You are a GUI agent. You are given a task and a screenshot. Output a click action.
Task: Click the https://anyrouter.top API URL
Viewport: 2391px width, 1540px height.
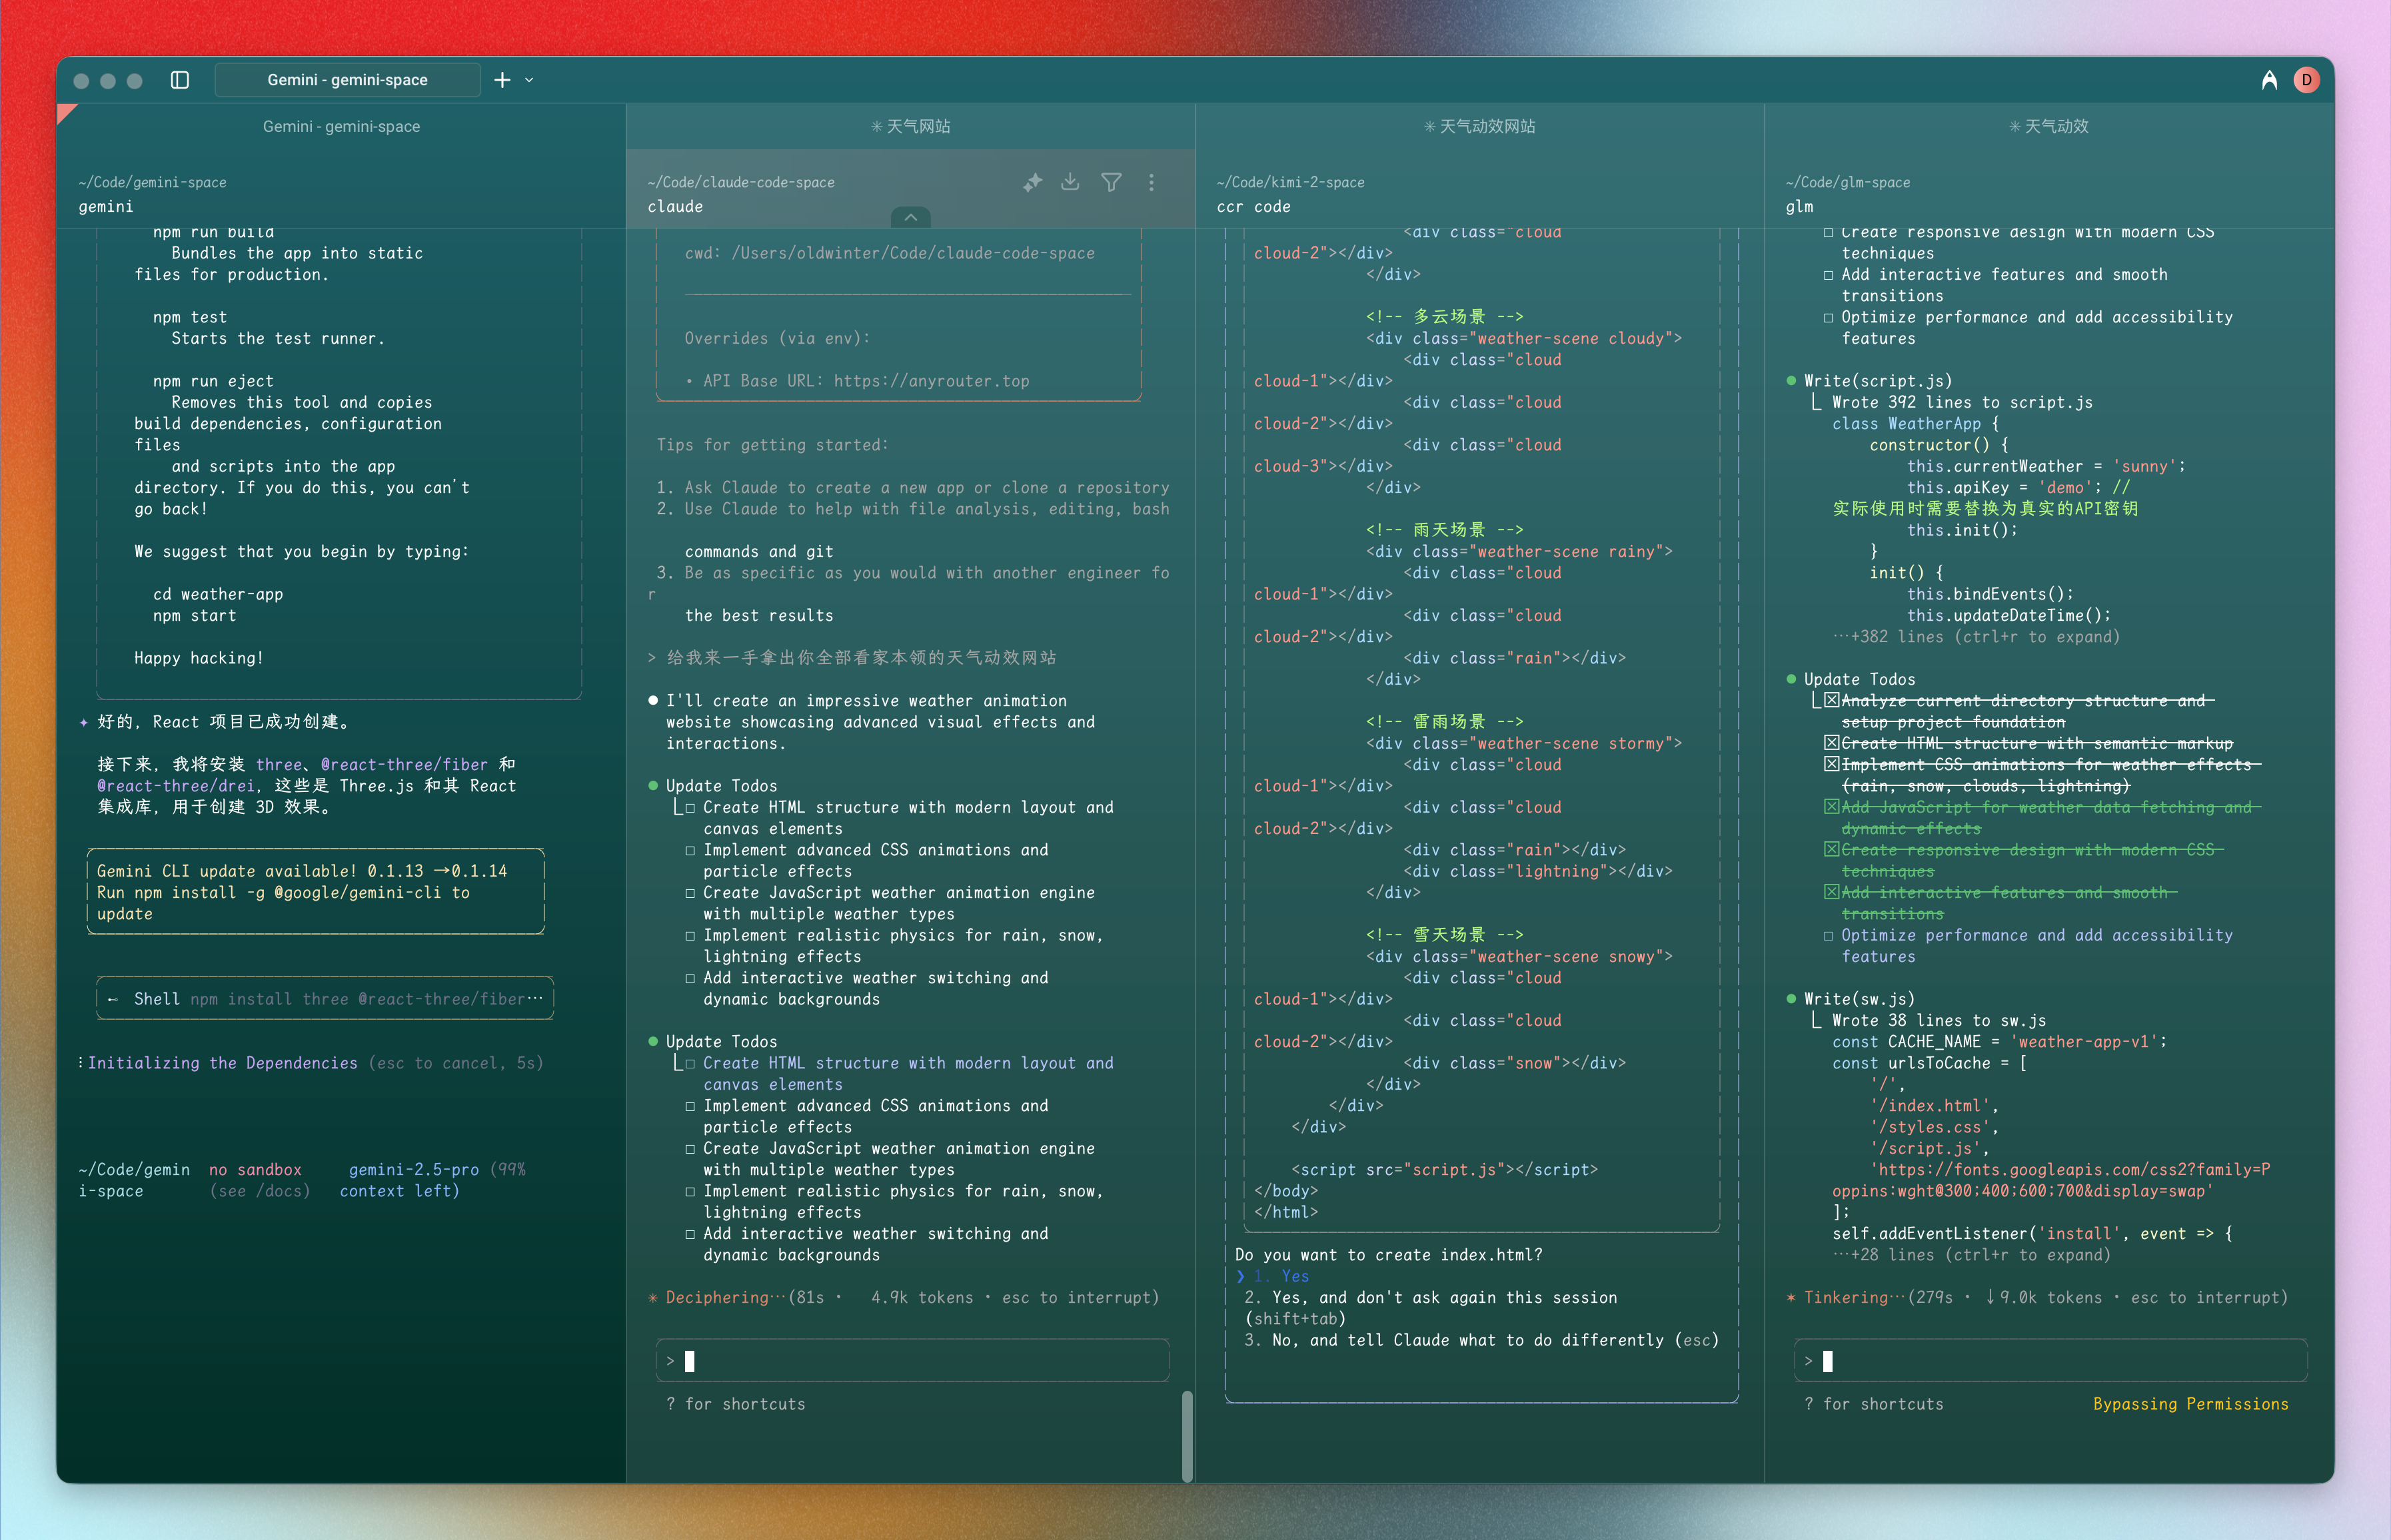click(930, 381)
